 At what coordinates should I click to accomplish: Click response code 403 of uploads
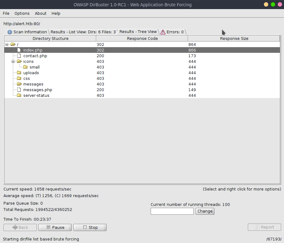point(100,73)
